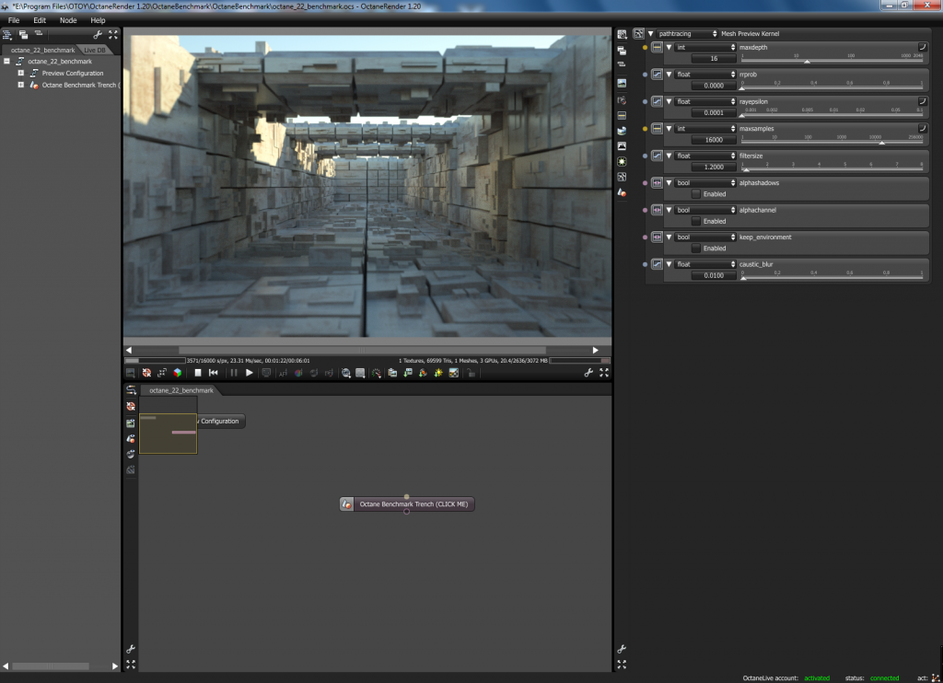943x683 pixels.
Task: Click the first tree-view icon in outliner toolbar
Action: tap(7, 35)
